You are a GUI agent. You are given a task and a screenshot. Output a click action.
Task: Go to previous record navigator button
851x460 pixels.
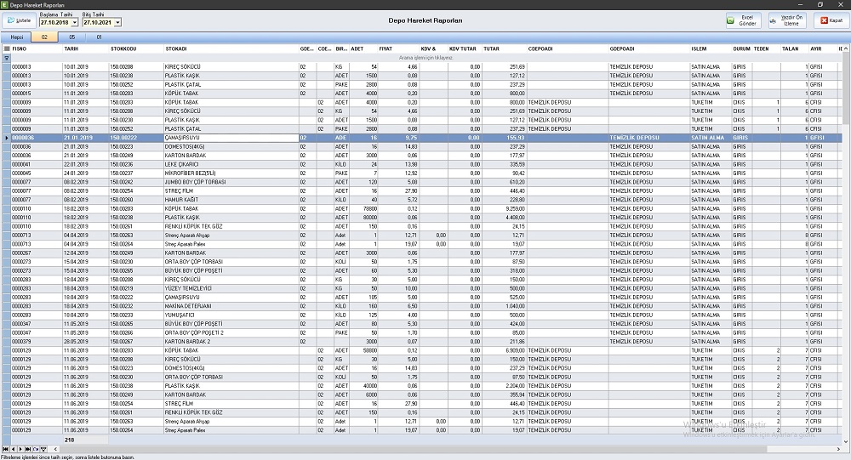13,449
